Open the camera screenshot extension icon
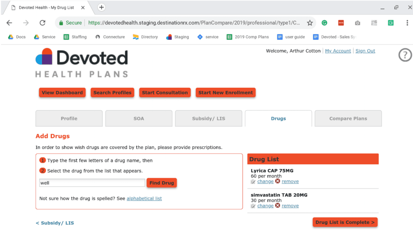The height and width of the screenshot is (232, 413). [358, 23]
